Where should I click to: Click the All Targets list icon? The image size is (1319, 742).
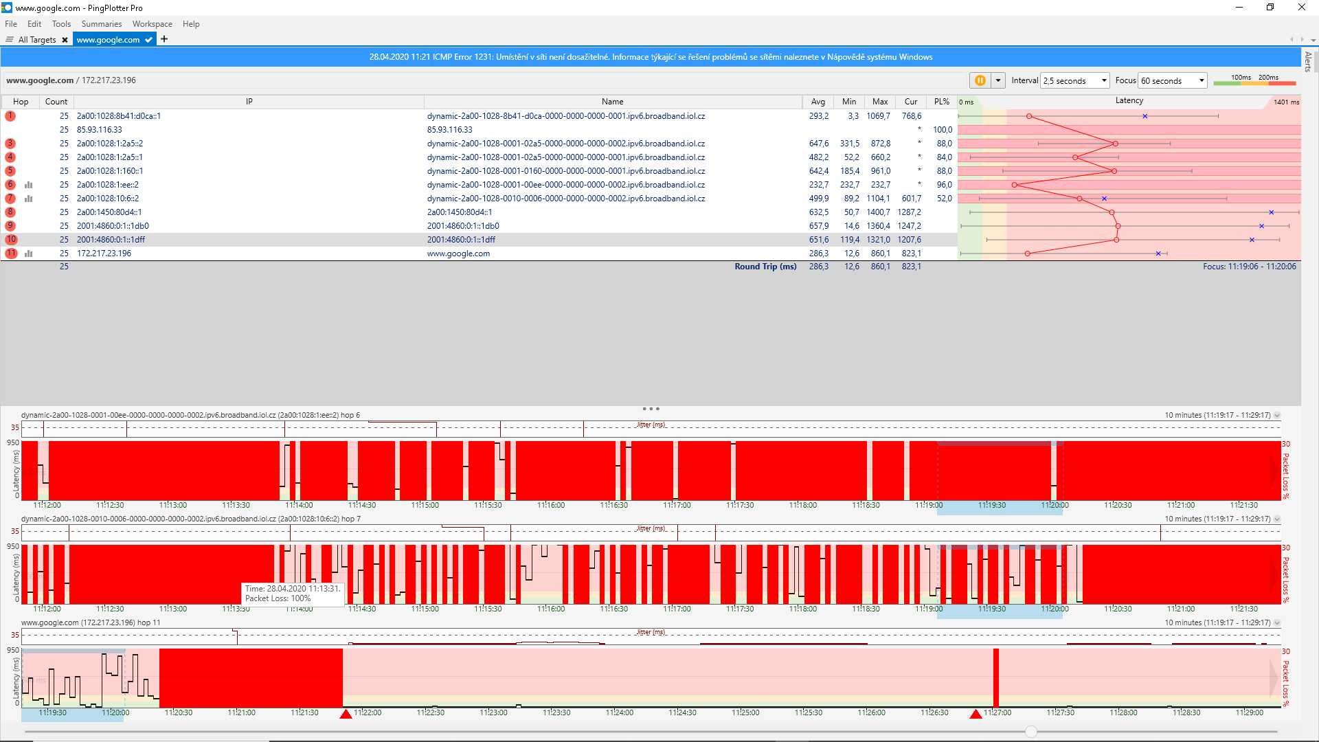(10, 40)
